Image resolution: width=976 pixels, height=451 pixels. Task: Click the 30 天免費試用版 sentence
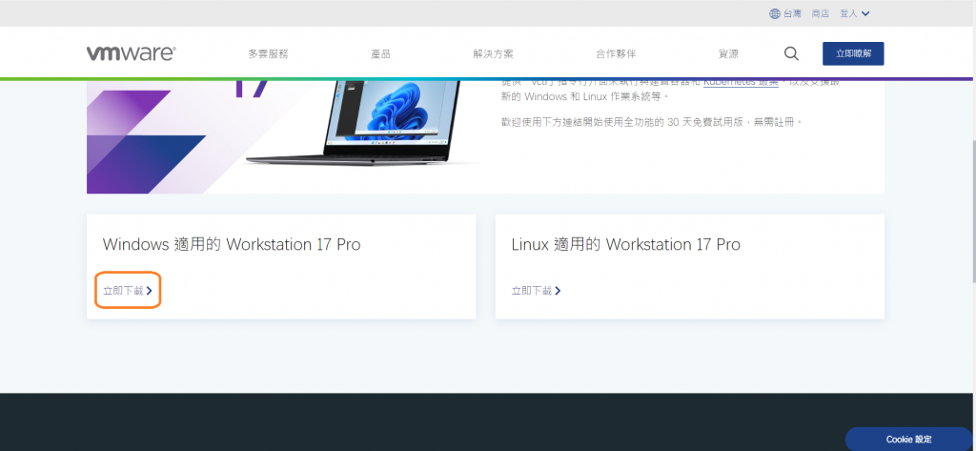click(x=652, y=122)
